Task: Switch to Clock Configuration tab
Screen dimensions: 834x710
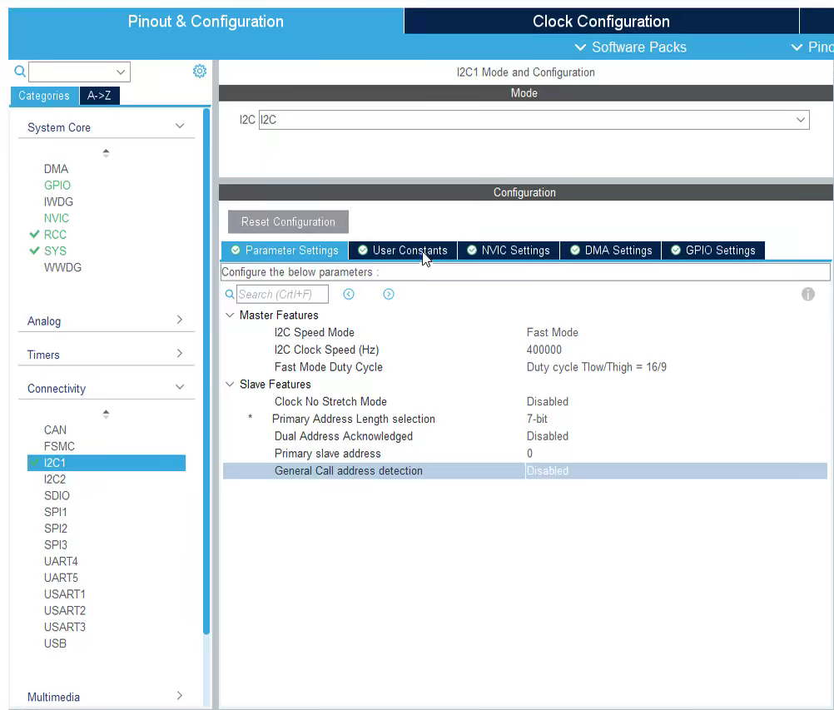Action: coord(601,22)
